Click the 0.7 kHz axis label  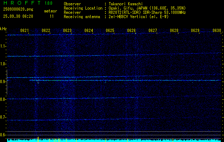coord(3,117)
